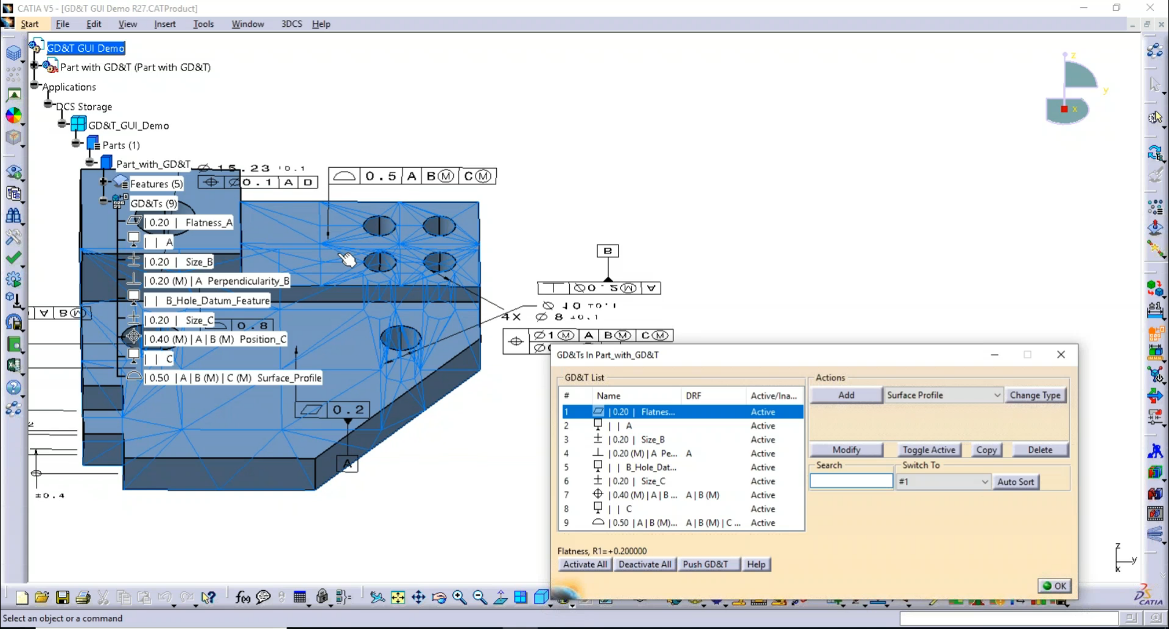The height and width of the screenshot is (629, 1169).
Task: Open the color wheel icon in the left toolbar
Action: (15, 116)
